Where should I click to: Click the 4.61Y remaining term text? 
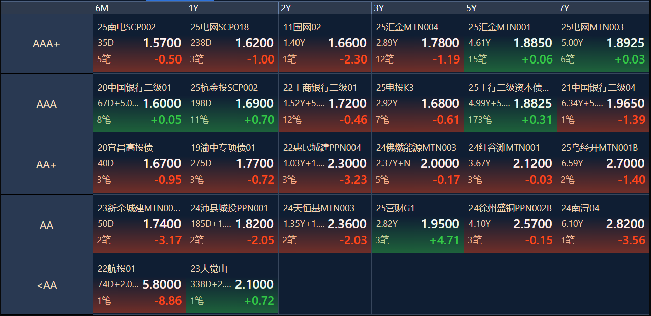[480, 43]
